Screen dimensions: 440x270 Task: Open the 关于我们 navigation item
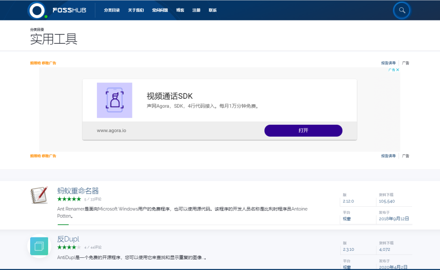pos(136,10)
